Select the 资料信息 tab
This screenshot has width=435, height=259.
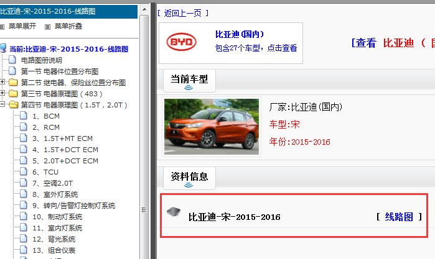click(189, 178)
